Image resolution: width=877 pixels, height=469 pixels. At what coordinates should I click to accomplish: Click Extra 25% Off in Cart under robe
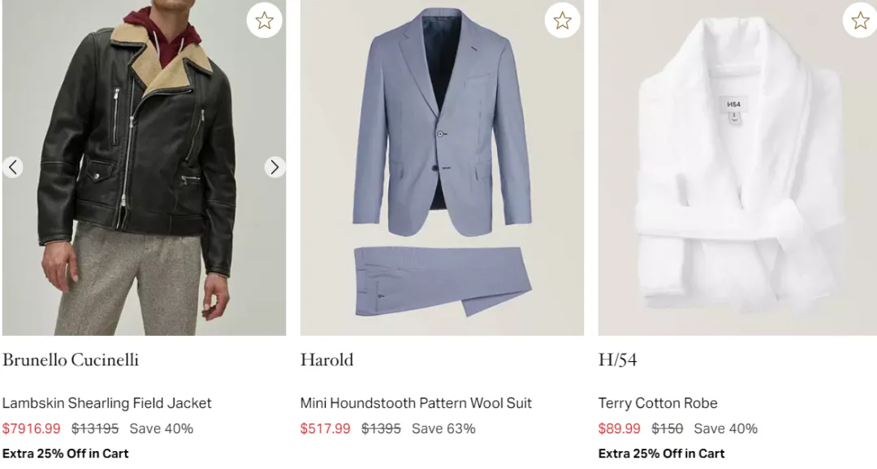tap(661, 454)
